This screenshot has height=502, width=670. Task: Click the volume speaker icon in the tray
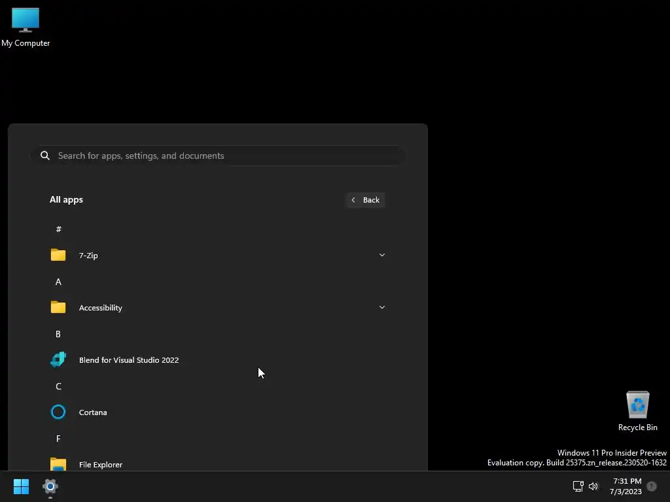[593, 486]
